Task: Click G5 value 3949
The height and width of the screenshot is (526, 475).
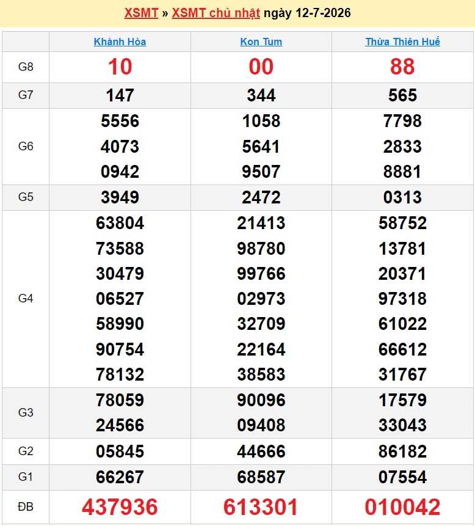Action: coord(120,197)
